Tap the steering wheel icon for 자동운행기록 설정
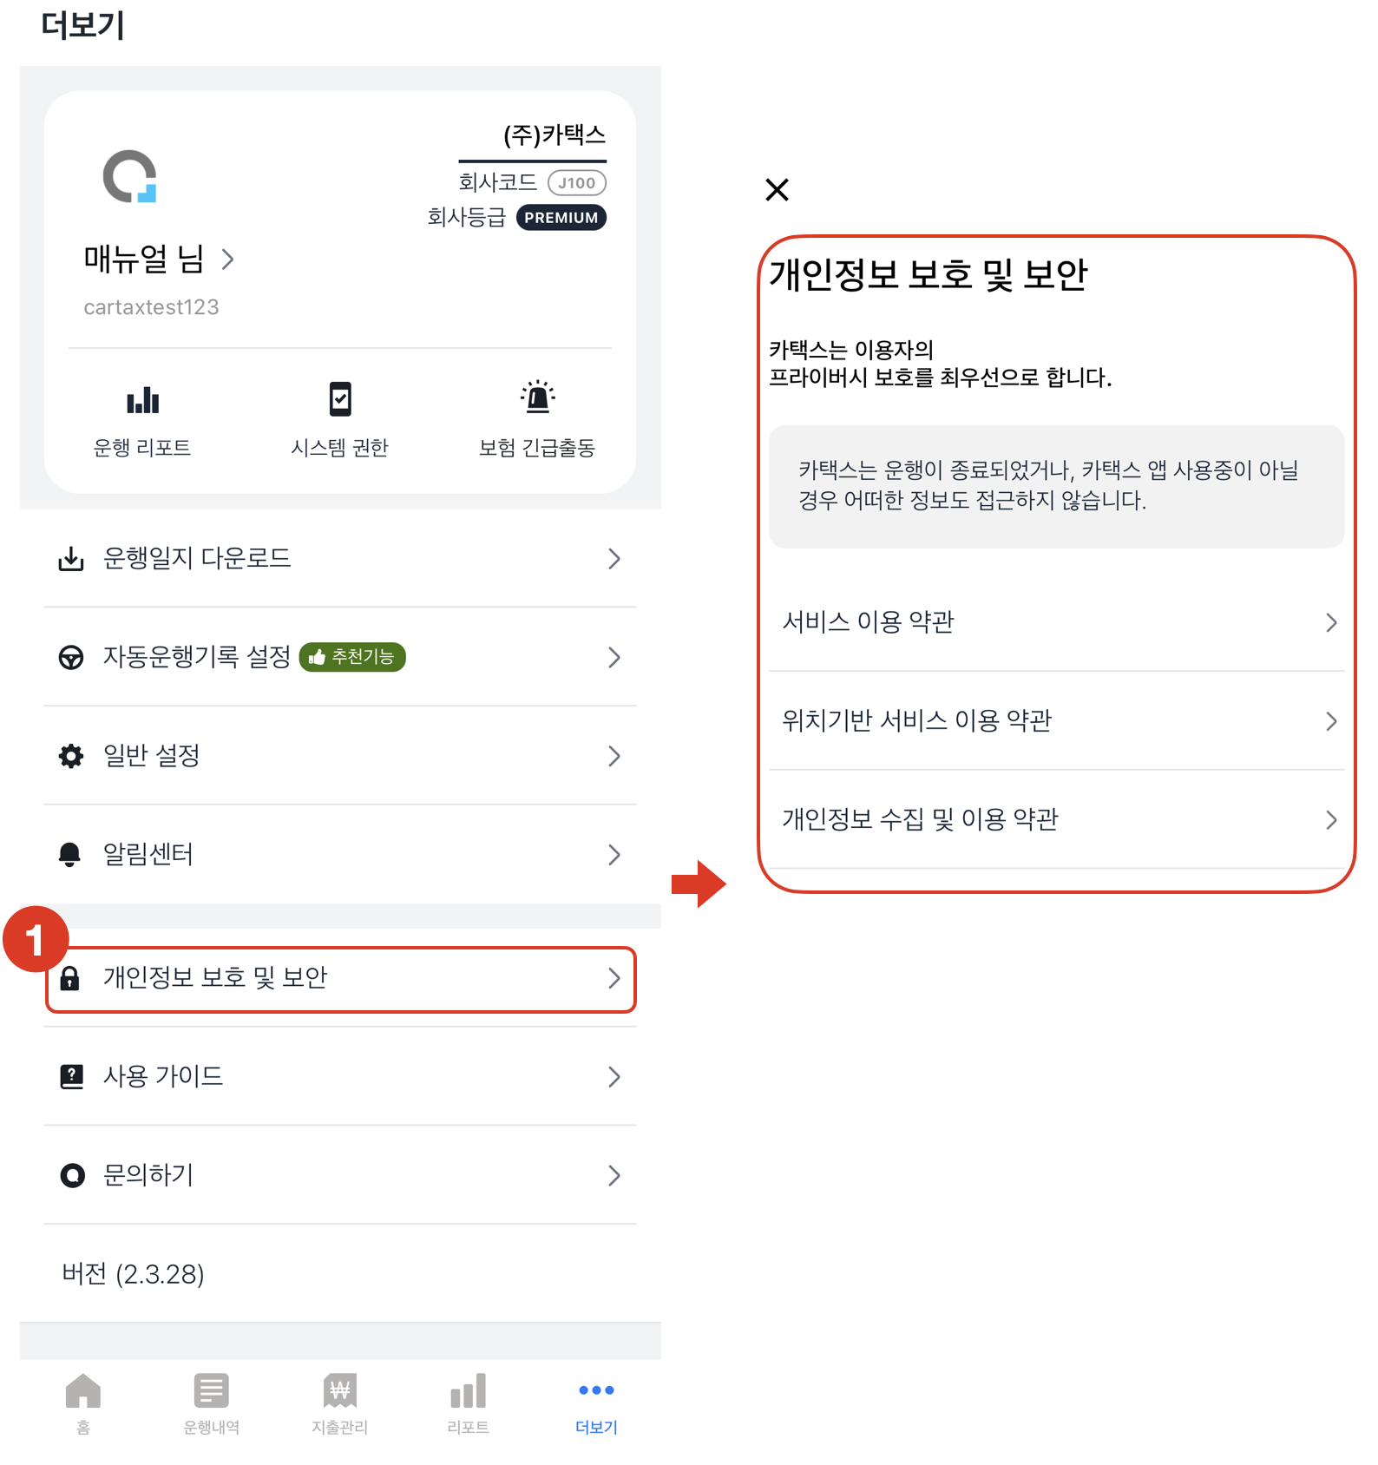This screenshot has width=1378, height=1465. [71, 658]
